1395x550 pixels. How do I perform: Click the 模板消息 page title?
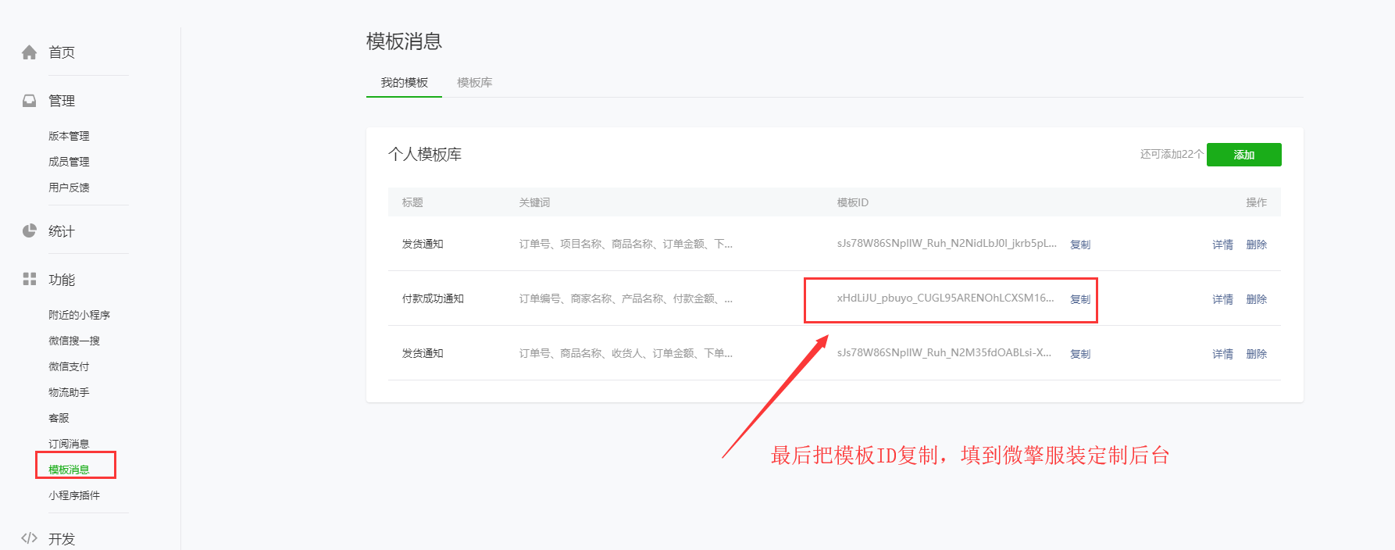[404, 41]
